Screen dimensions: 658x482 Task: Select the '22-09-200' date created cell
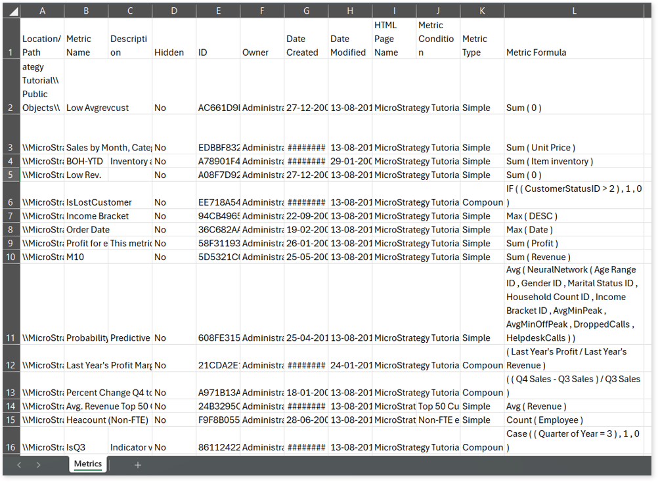[x=306, y=216]
